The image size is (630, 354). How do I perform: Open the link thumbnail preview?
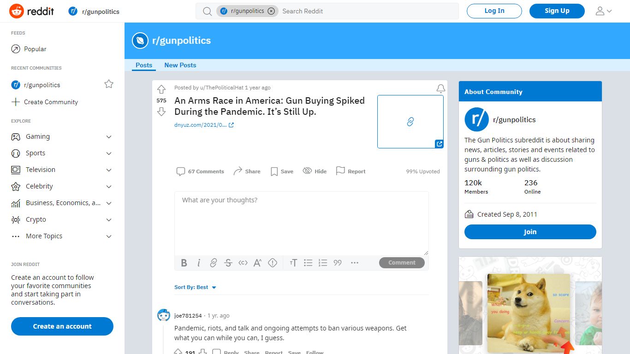[x=410, y=122]
